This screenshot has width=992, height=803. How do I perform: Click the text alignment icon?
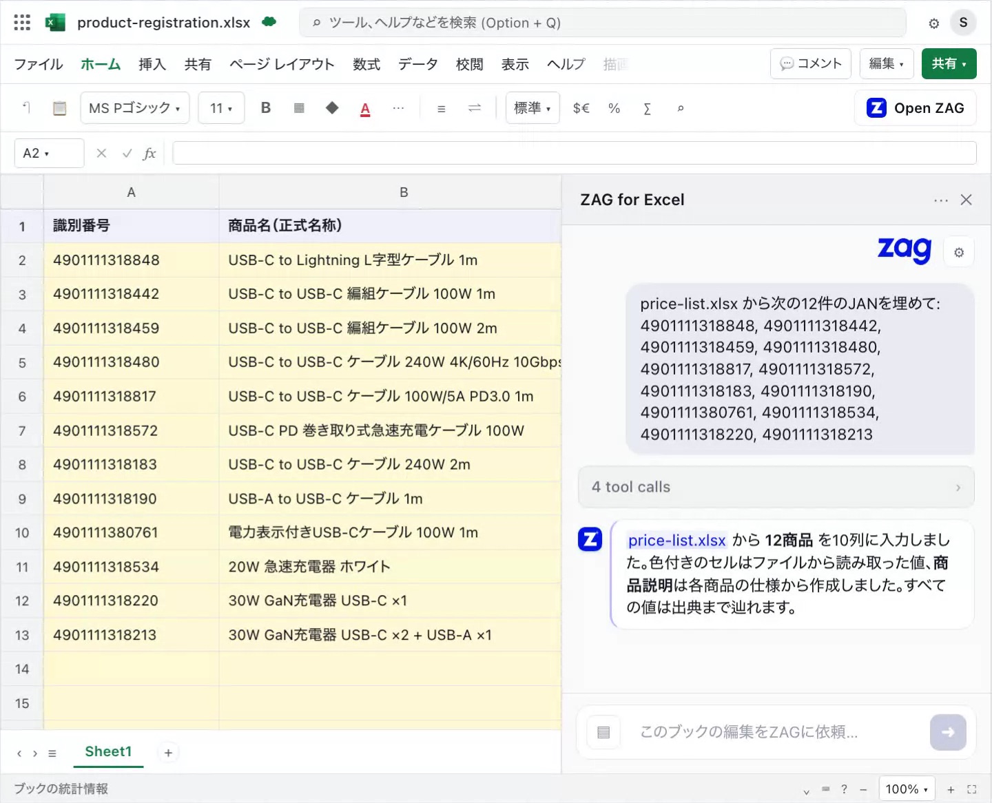click(442, 109)
